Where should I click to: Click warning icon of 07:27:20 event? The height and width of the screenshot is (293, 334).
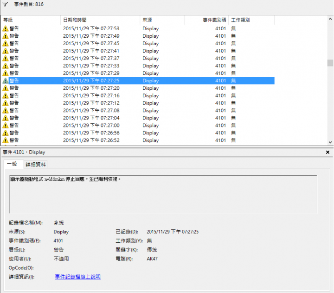click(x=5, y=88)
